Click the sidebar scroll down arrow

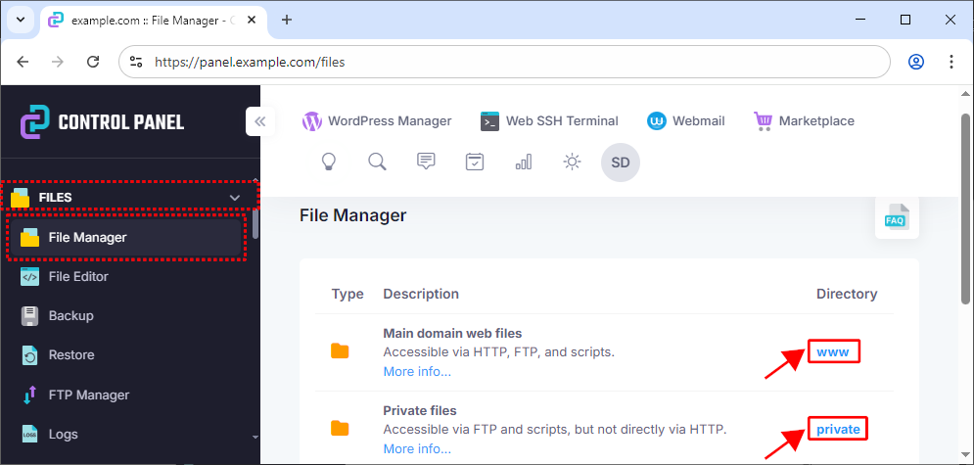(255, 437)
